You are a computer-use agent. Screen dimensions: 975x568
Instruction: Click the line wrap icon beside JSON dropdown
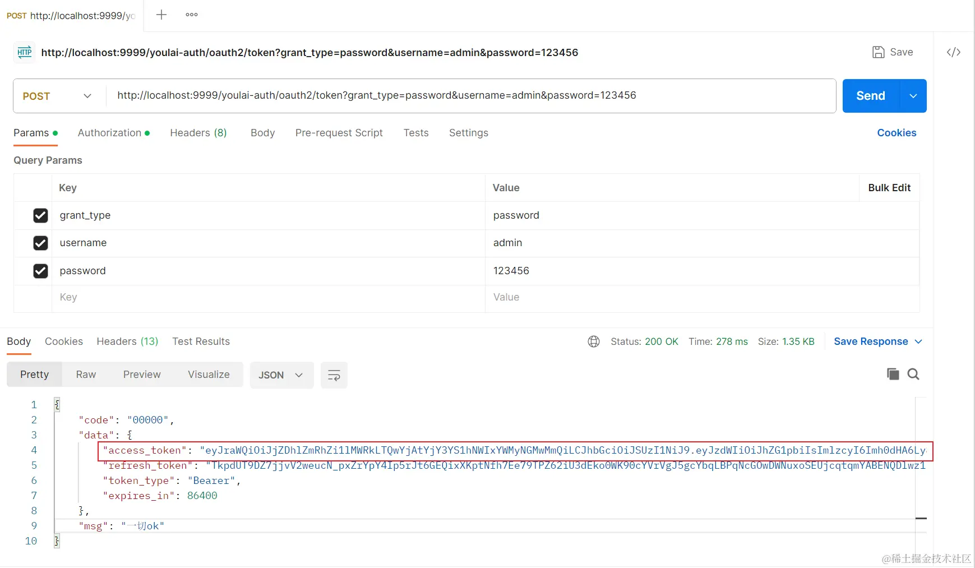click(334, 375)
